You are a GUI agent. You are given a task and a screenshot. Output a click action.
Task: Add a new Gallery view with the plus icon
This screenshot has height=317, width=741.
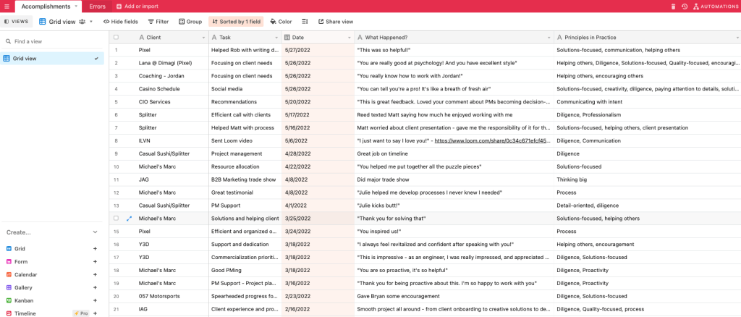click(x=95, y=287)
